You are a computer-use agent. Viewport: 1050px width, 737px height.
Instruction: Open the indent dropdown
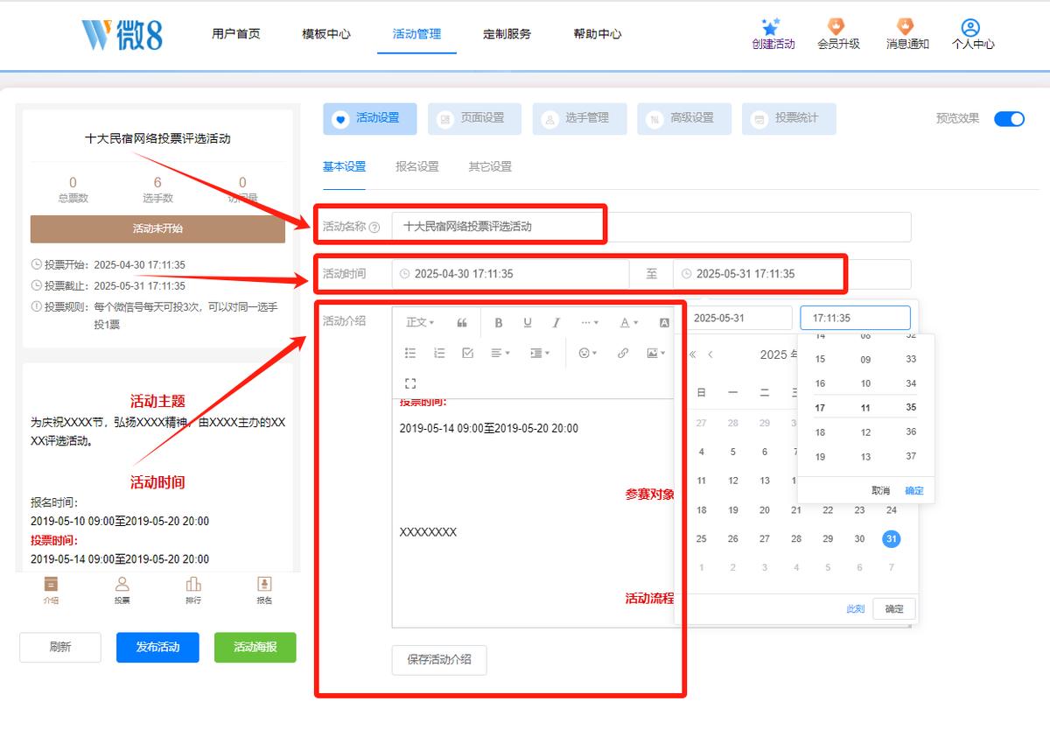point(540,353)
